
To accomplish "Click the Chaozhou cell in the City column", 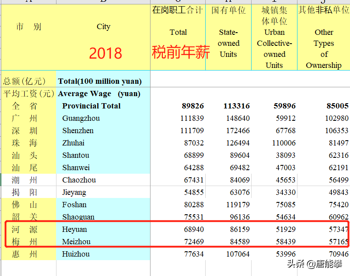I will coord(79,180).
